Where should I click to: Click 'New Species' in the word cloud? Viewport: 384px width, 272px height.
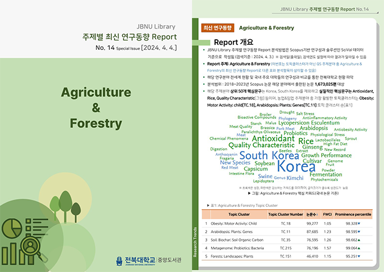235,163
